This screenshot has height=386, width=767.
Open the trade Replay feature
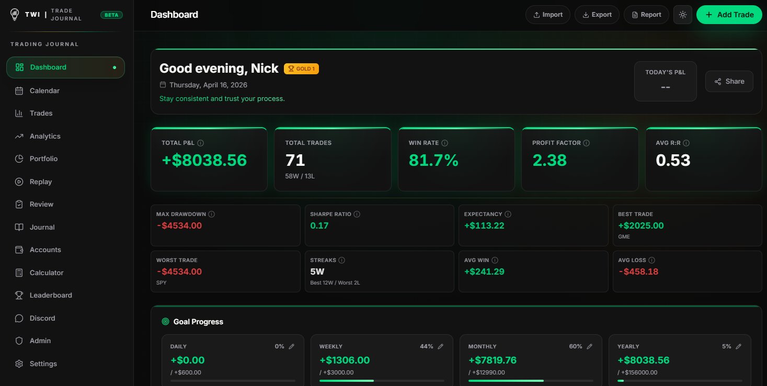coord(40,181)
